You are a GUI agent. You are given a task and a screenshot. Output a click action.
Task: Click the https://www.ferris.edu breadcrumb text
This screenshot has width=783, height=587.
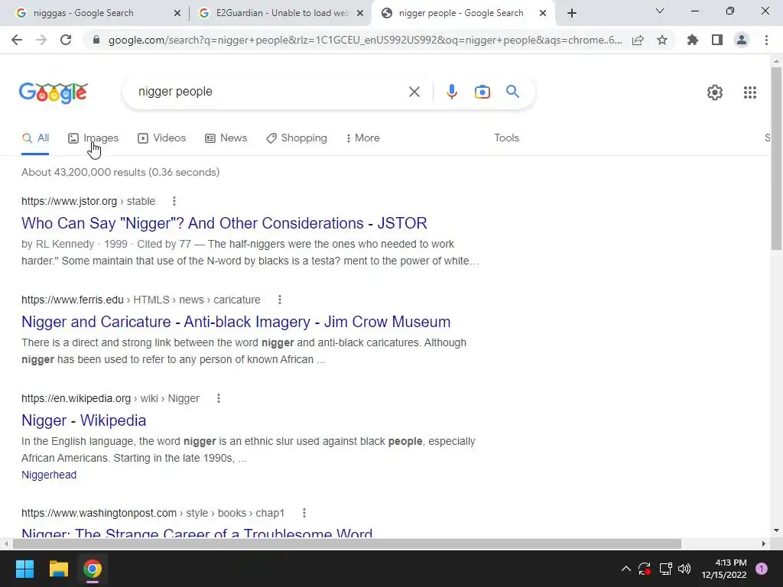point(73,300)
